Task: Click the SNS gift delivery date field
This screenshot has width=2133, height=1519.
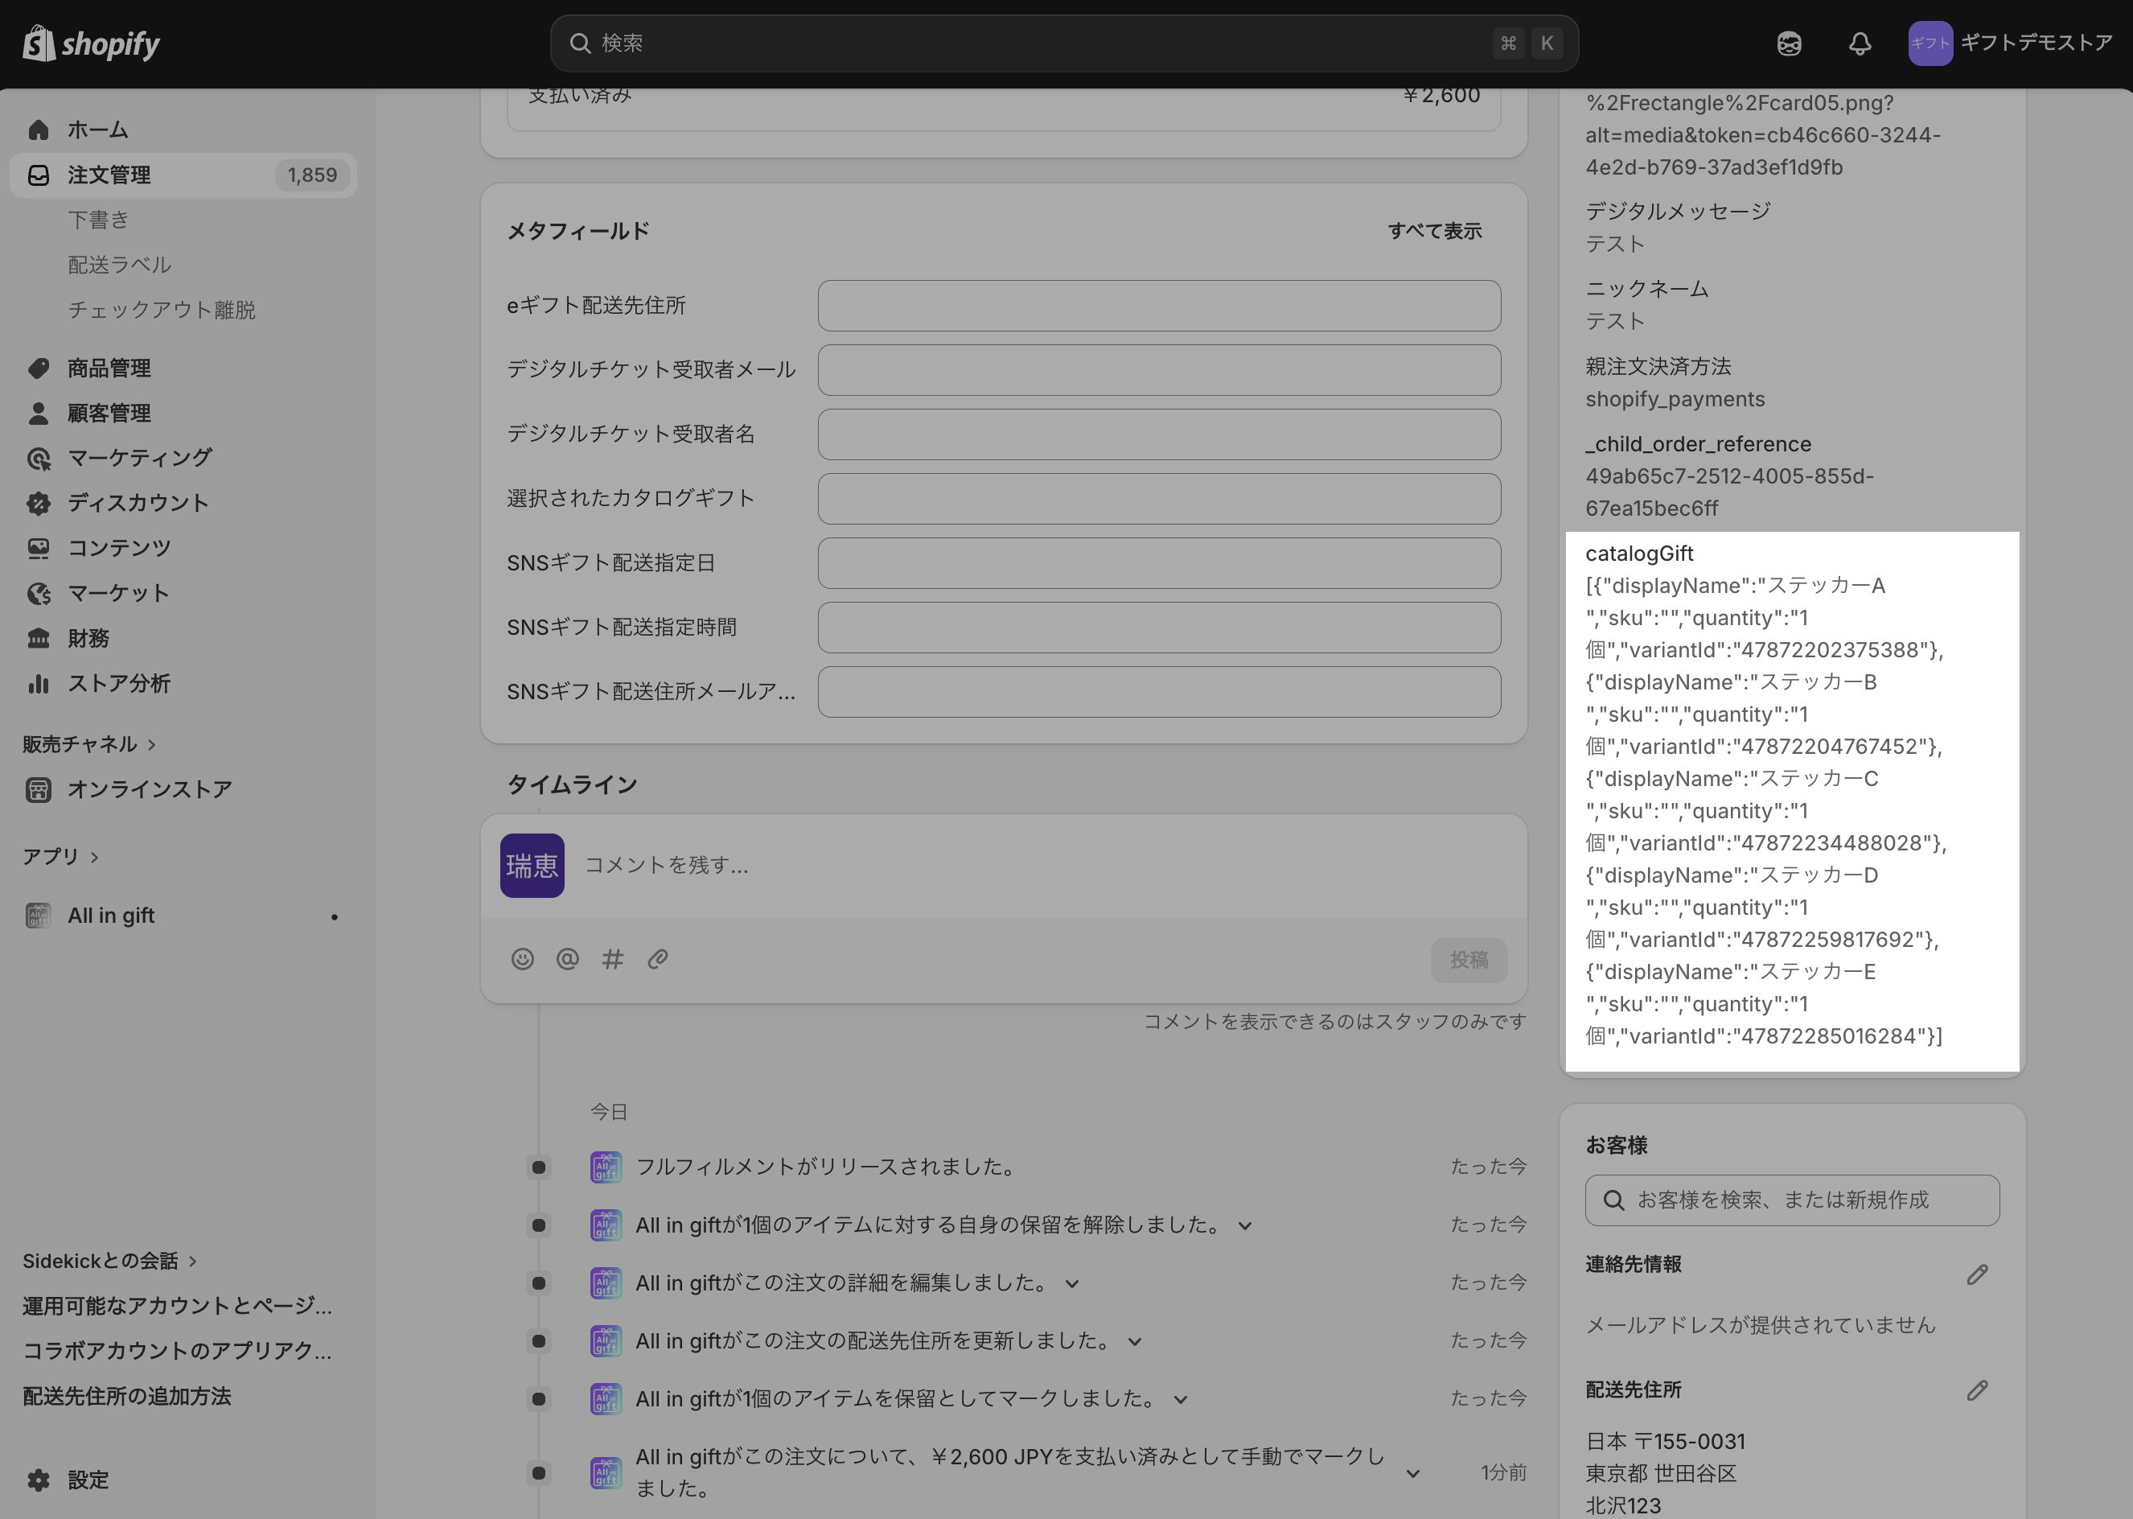Action: point(1159,563)
